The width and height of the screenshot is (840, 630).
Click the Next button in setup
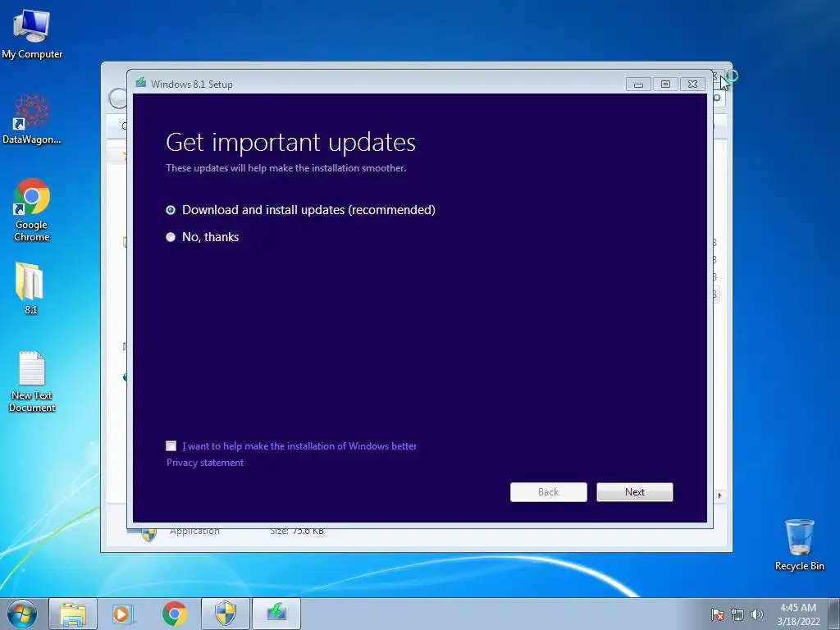[634, 492]
